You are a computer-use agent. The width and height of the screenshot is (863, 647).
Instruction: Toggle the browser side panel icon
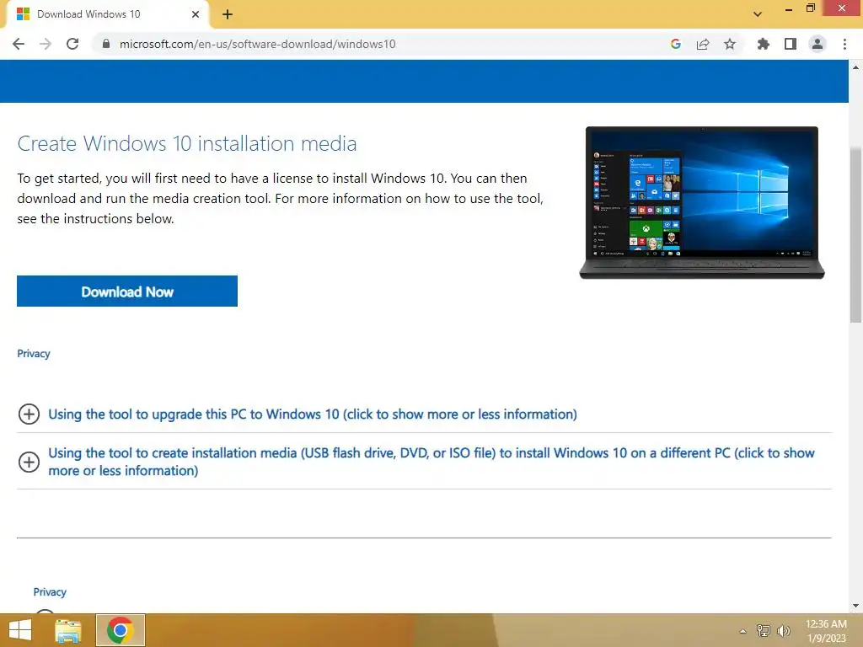point(791,44)
